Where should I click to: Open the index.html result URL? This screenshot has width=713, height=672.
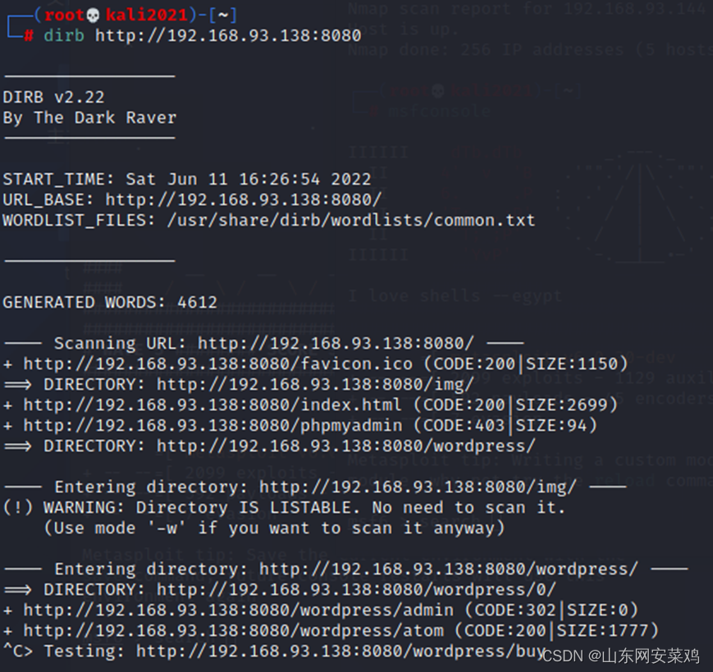[212, 405]
